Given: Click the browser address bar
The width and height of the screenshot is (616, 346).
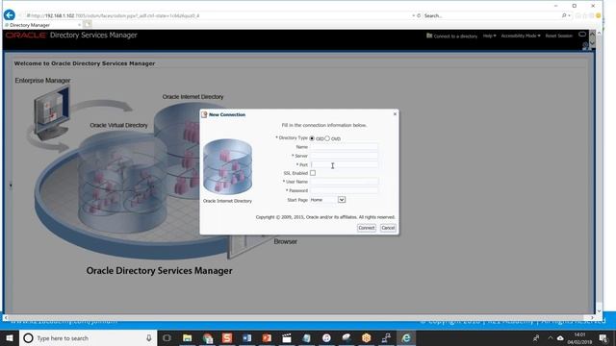Looking at the screenshot, I should point(218,15).
